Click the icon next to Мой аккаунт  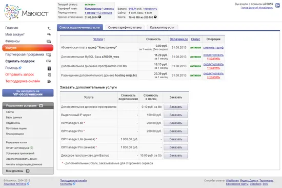49,34
